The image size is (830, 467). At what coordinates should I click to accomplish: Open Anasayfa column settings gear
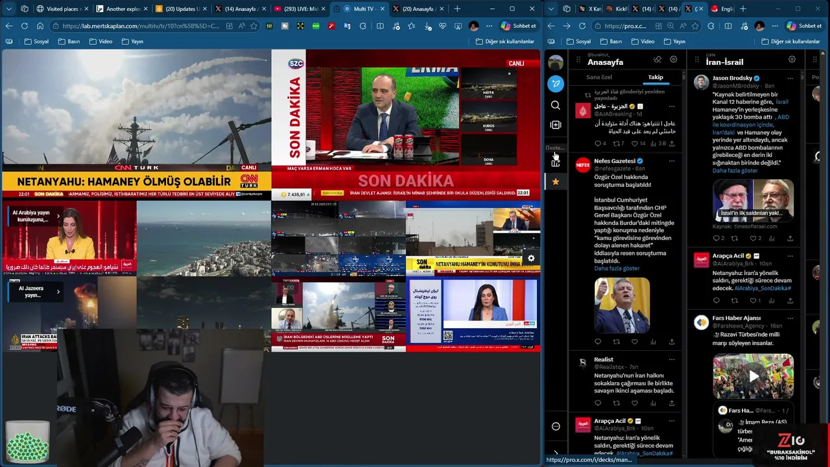pos(674,60)
